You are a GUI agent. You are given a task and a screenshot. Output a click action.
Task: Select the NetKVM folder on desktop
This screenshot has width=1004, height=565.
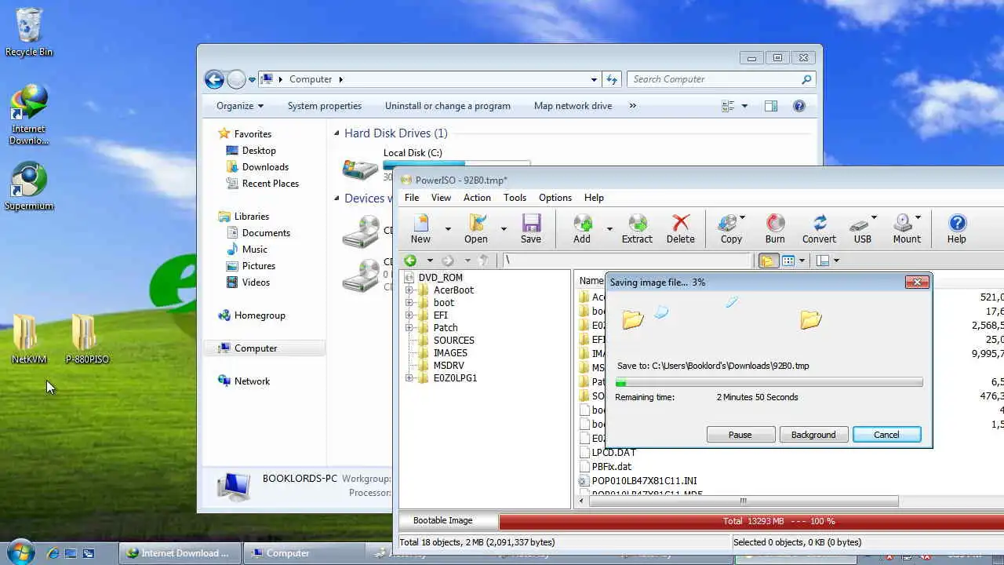pos(29,340)
